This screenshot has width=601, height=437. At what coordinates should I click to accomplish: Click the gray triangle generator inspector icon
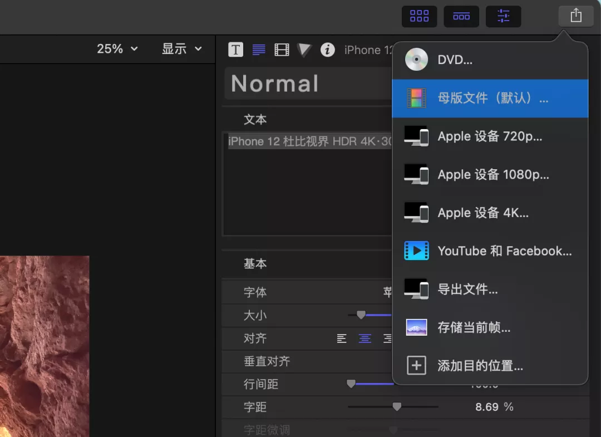click(304, 50)
